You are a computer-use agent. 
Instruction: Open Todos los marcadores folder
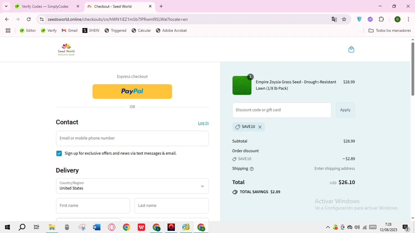pos(390,31)
